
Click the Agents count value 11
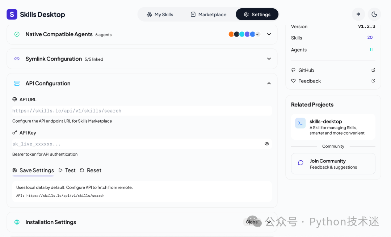point(371,49)
